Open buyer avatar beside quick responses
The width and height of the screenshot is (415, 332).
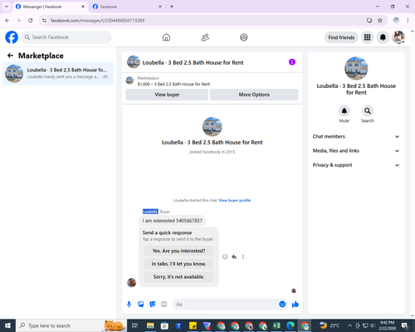[131, 282]
